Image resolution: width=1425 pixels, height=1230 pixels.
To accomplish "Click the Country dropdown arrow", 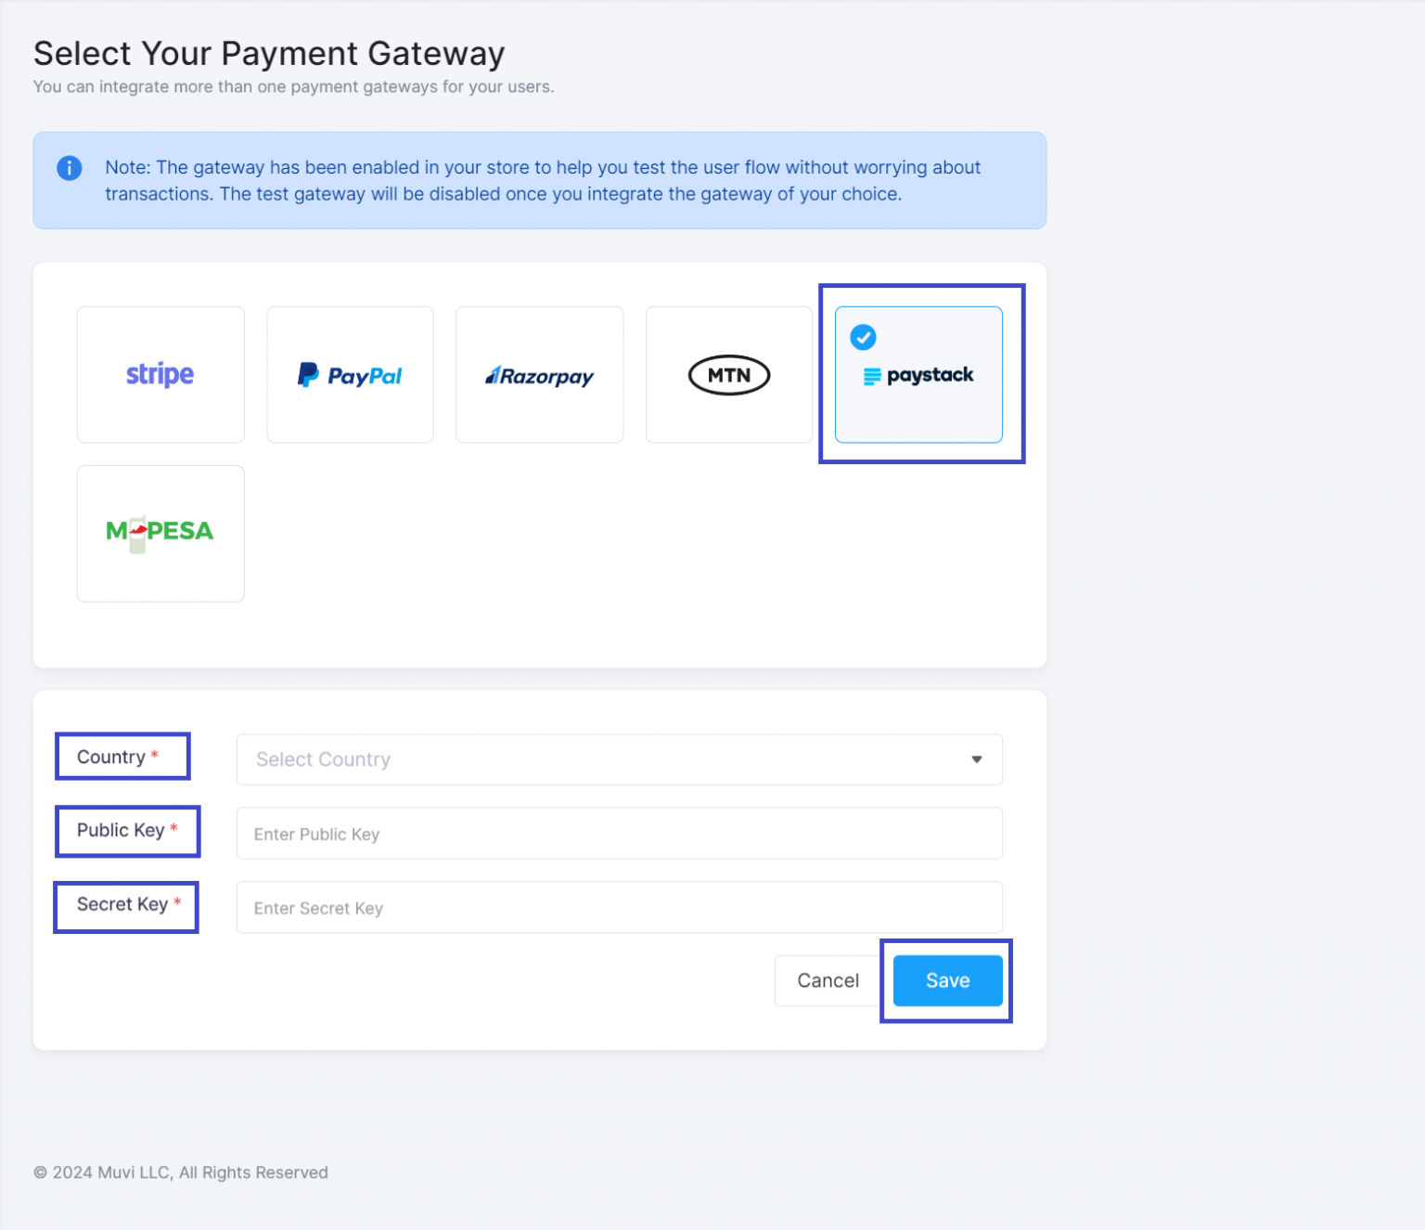I will pyautogui.click(x=976, y=759).
